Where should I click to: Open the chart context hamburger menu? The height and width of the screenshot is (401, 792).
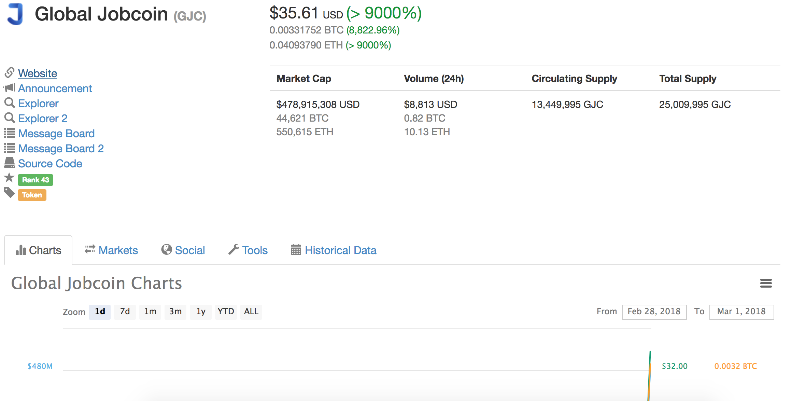766,283
